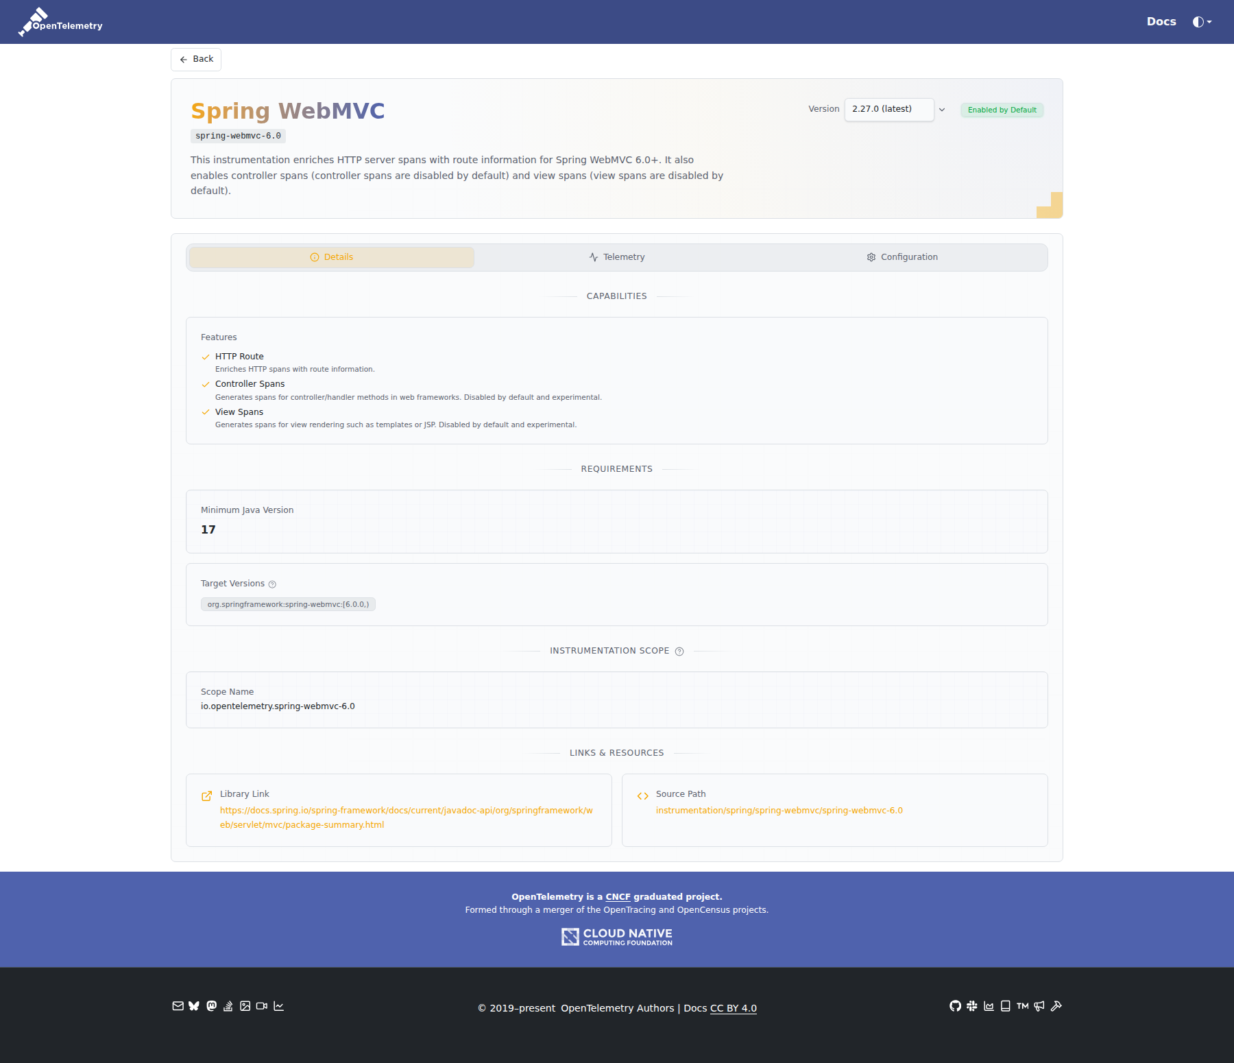Click the Instrumentation Scope help icon
Screen dimensions: 1234x1063
coord(679,652)
